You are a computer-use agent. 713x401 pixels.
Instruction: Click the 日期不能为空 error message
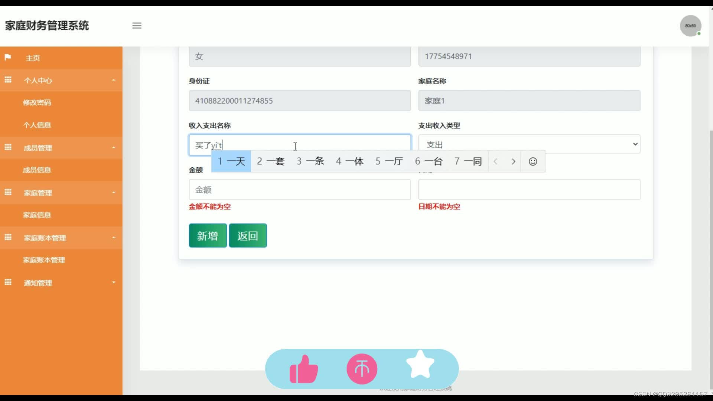[439, 207]
